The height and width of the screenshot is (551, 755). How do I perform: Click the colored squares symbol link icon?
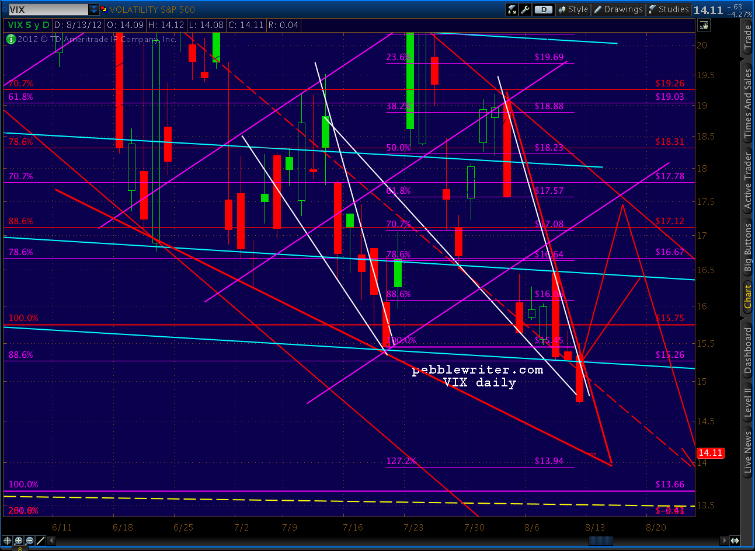click(104, 9)
